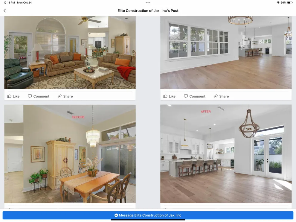Tap the battery indicator icon
The image size is (296, 222).
click(x=290, y=3)
